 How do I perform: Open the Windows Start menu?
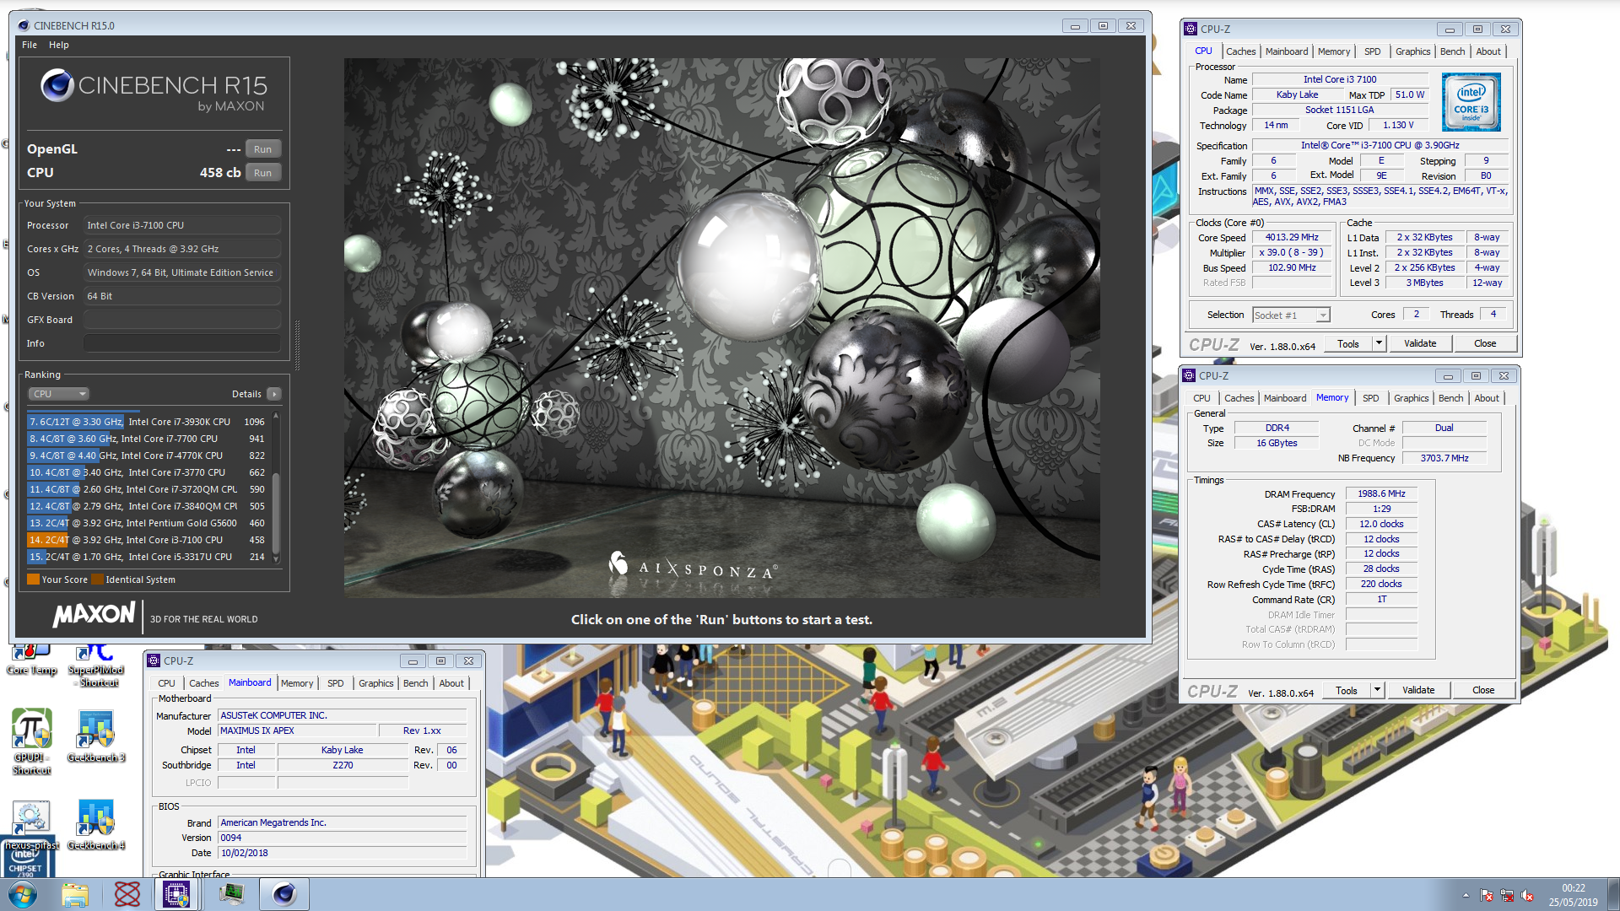tap(23, 894)
